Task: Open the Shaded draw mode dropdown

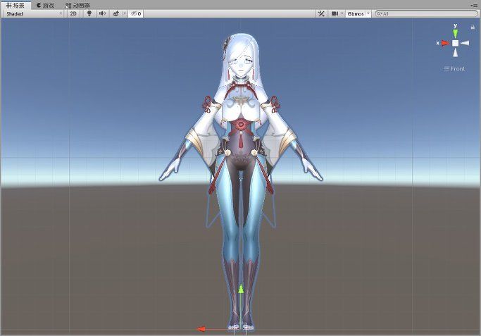Action: point(35,13)
